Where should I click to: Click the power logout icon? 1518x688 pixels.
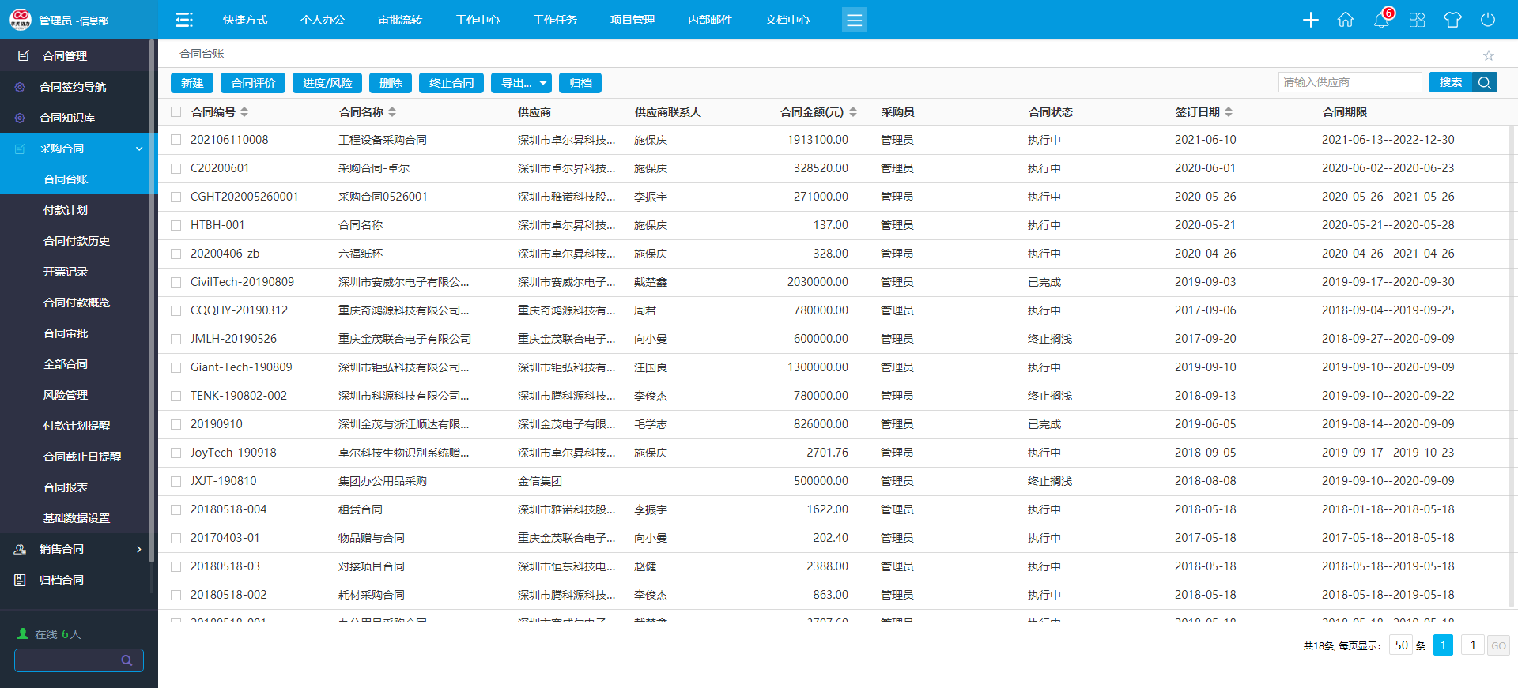(x=1488, y=20)
